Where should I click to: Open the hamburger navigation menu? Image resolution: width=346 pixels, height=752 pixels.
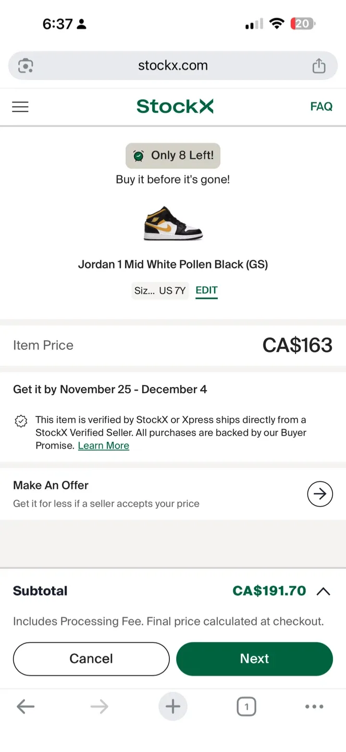(20, 107)
